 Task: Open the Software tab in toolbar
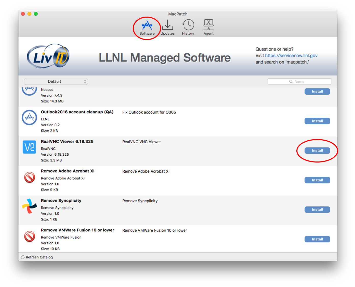click(147, 28)
